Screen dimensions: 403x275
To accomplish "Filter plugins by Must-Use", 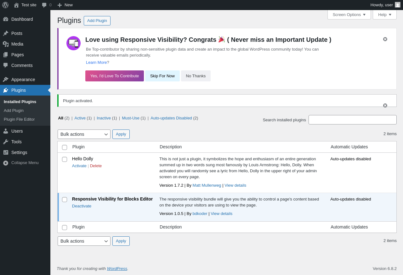I will coord(131,118).
